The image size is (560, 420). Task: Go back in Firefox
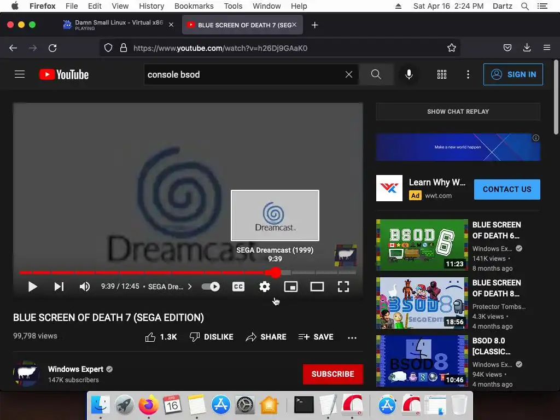point(13,48)
